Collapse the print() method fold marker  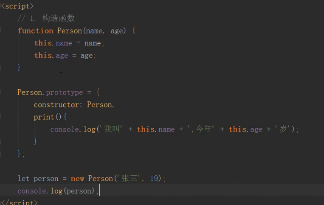point(2,117)
